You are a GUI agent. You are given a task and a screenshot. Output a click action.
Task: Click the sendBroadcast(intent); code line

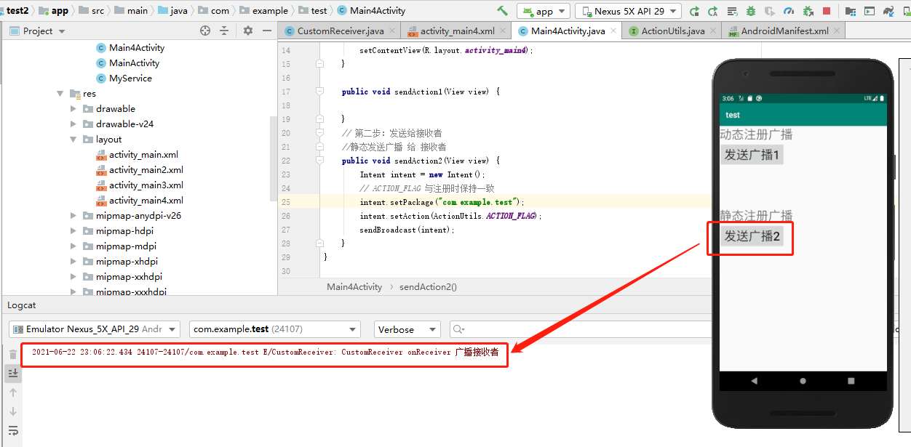[x=407, y=230]
